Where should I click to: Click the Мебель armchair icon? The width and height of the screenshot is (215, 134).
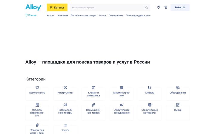tap(150, 88)
